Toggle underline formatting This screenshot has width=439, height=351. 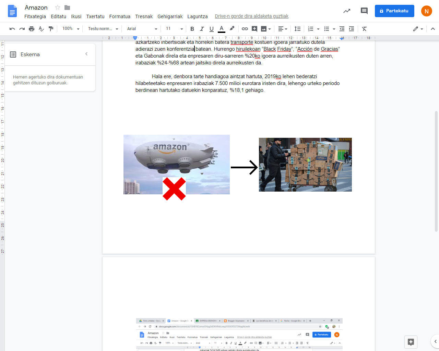pos(212,29)
